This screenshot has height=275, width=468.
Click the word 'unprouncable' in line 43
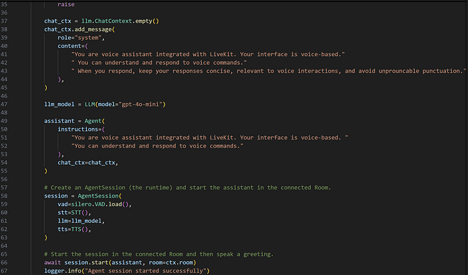398,71
